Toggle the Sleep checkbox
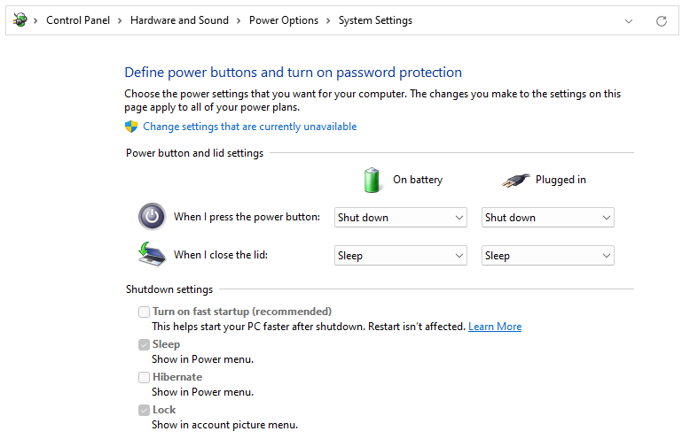 pos(144,344)
